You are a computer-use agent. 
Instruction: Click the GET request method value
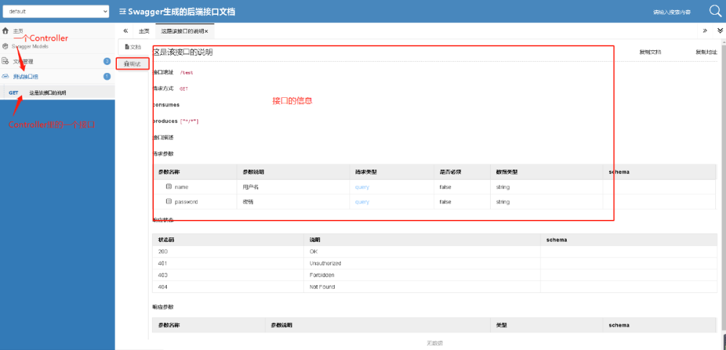[184, 89]
